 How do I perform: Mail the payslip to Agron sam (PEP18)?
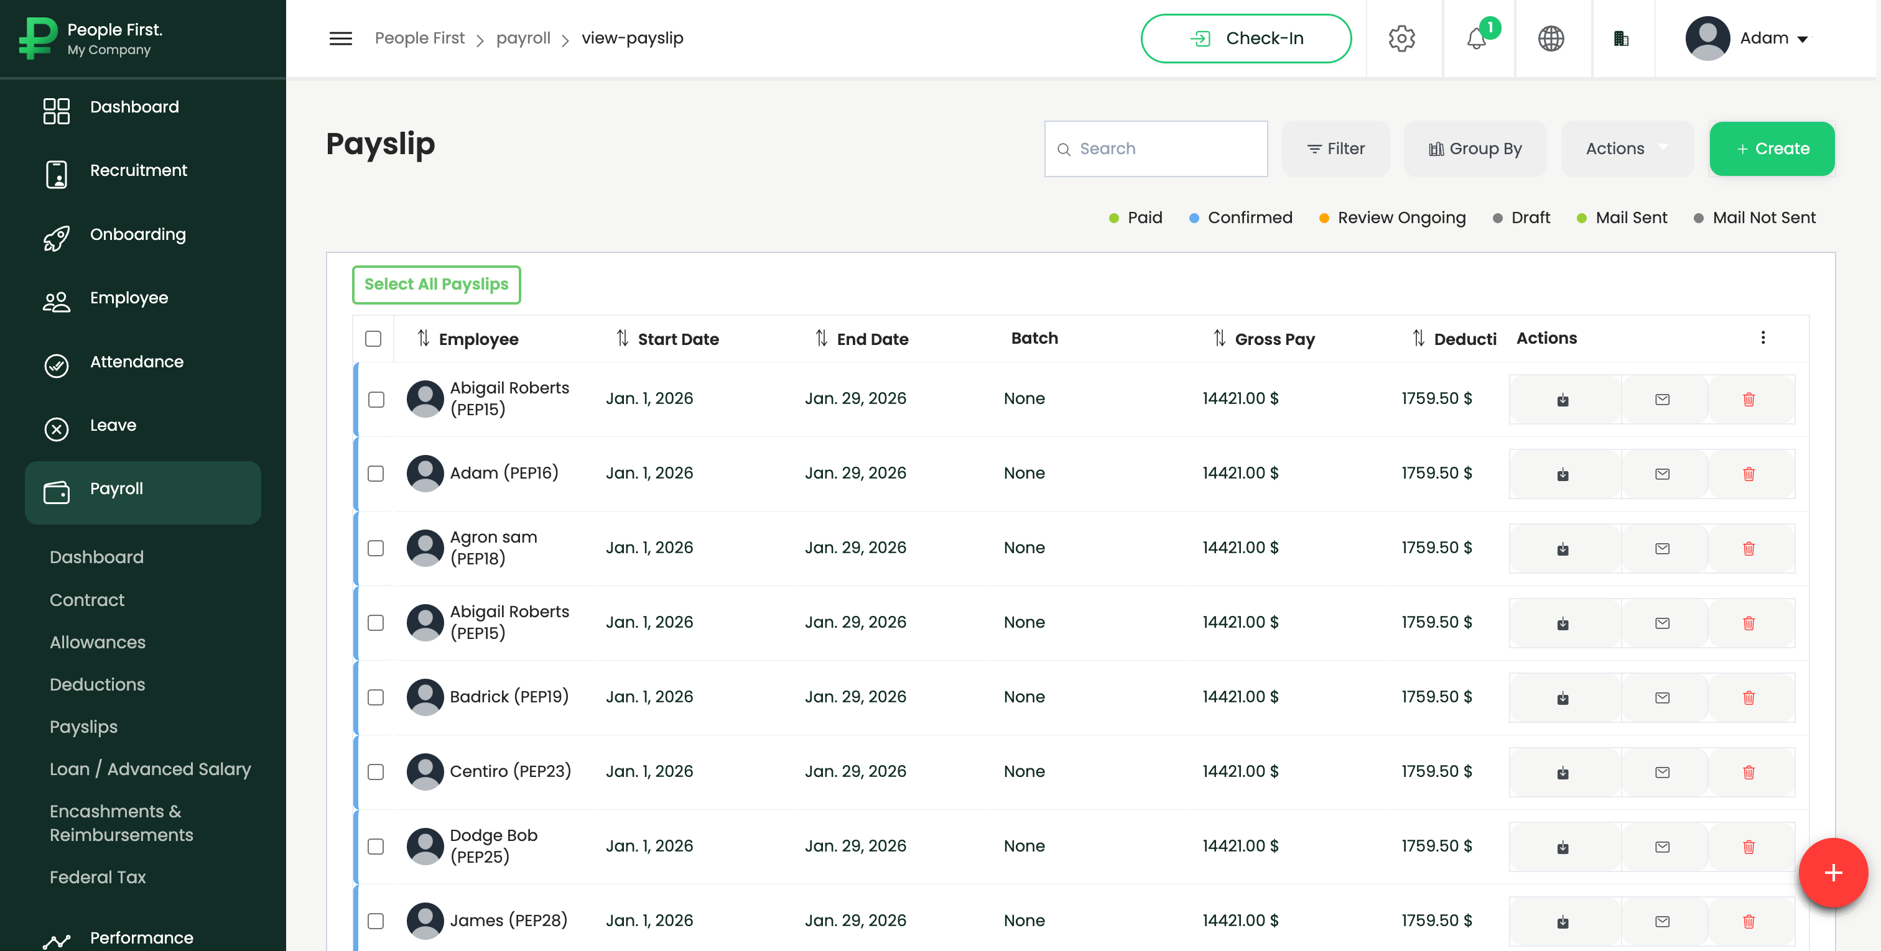point(1662,549)
